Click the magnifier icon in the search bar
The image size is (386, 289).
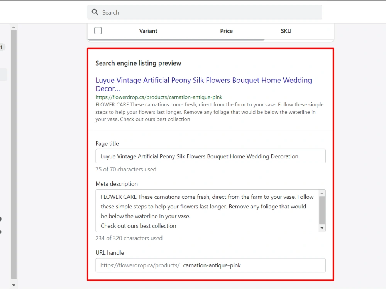tap(95, 12)
